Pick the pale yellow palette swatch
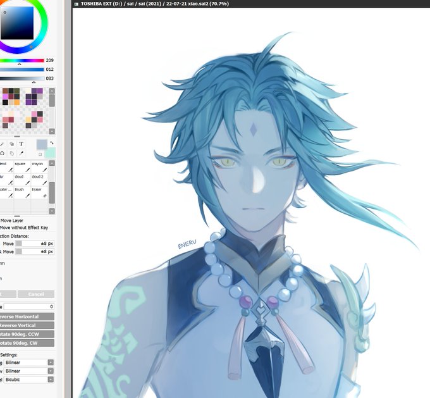 [x=28, y=91]
